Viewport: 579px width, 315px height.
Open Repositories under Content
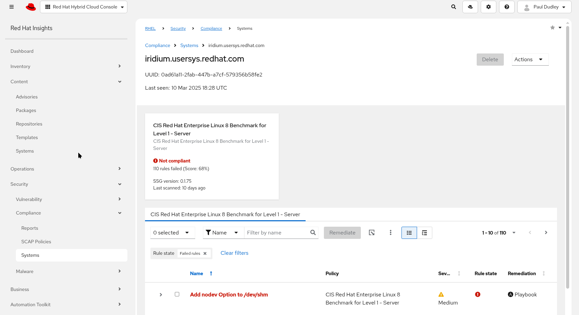click(29, 124)
